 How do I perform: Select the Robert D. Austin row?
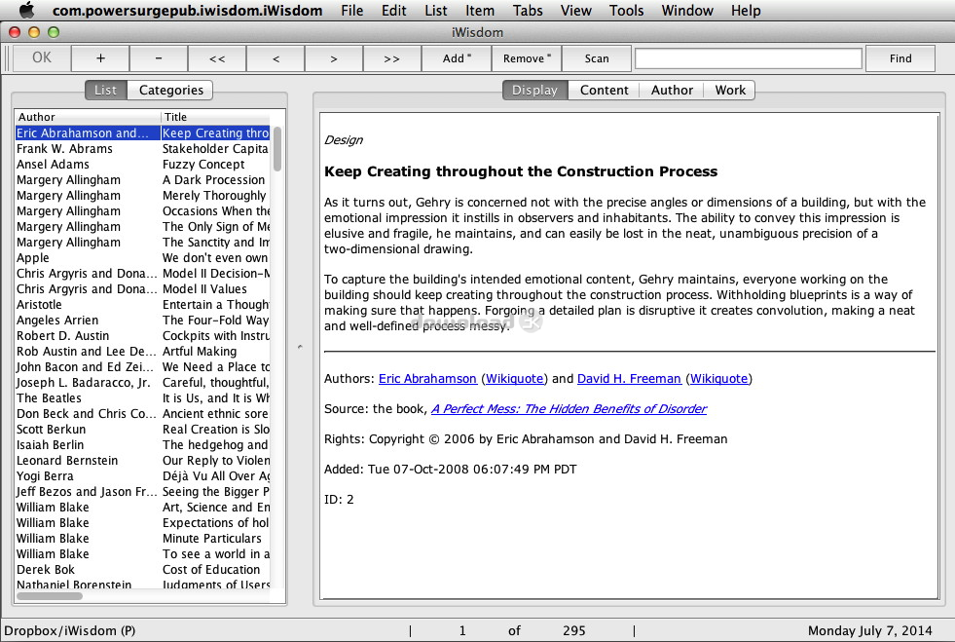coord(142,336)
